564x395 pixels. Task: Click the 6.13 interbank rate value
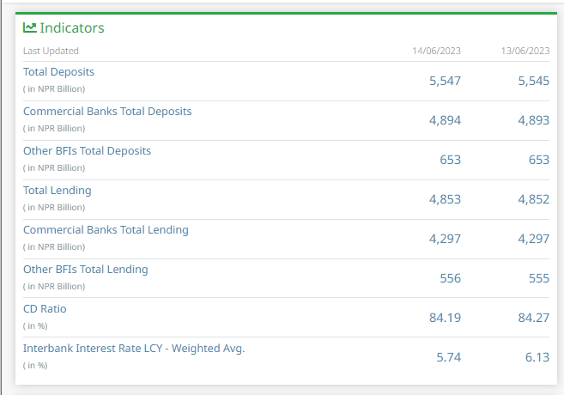point(537,357)
